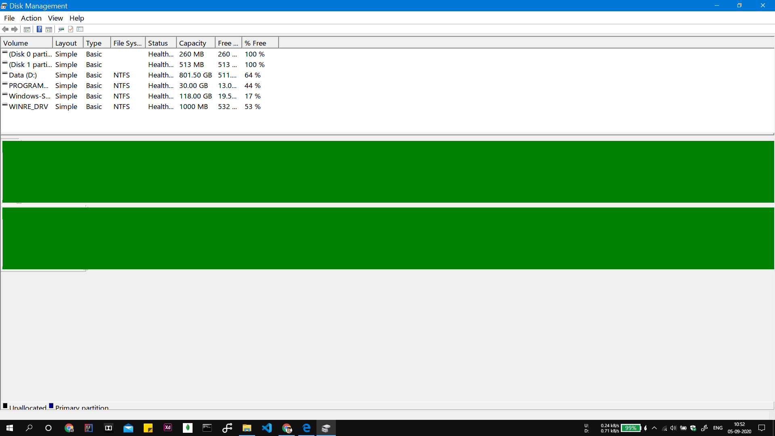
Task: Select the WINRE_DRV volume row
Action: [28, 107]
